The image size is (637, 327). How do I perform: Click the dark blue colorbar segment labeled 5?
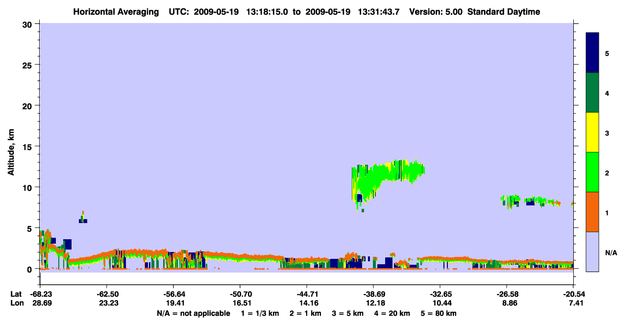pos(592,52)
